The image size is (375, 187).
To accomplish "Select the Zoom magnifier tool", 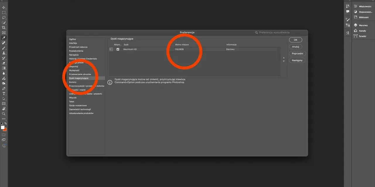I will pos(4,114).
